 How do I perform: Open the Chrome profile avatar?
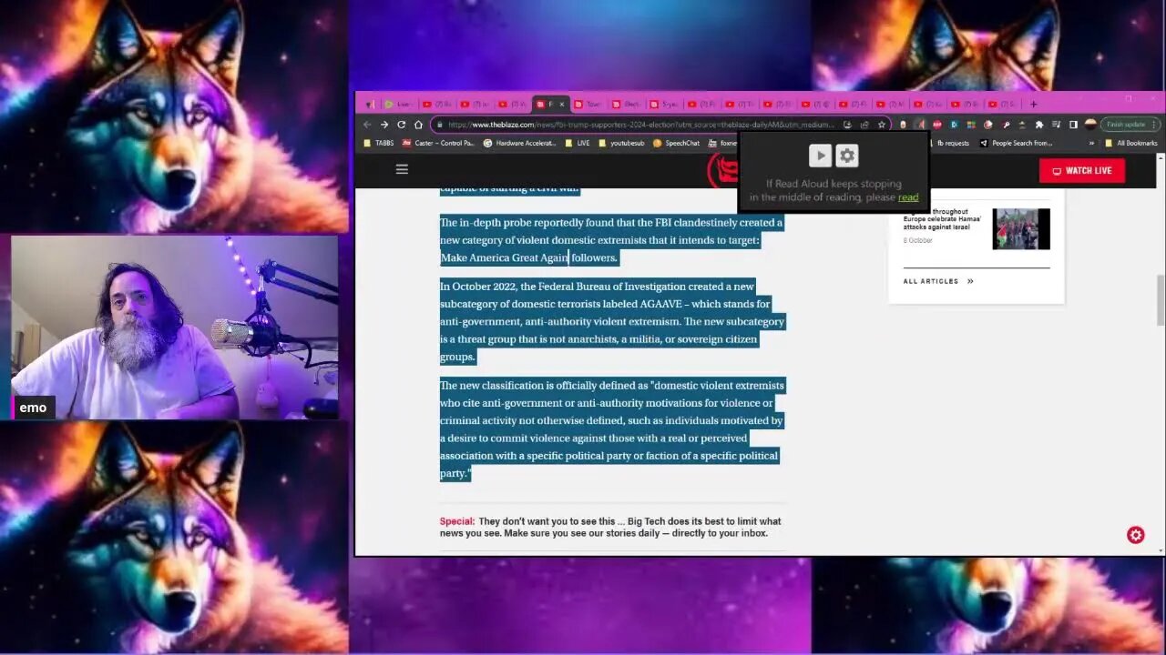click(x=1090, y=125)
